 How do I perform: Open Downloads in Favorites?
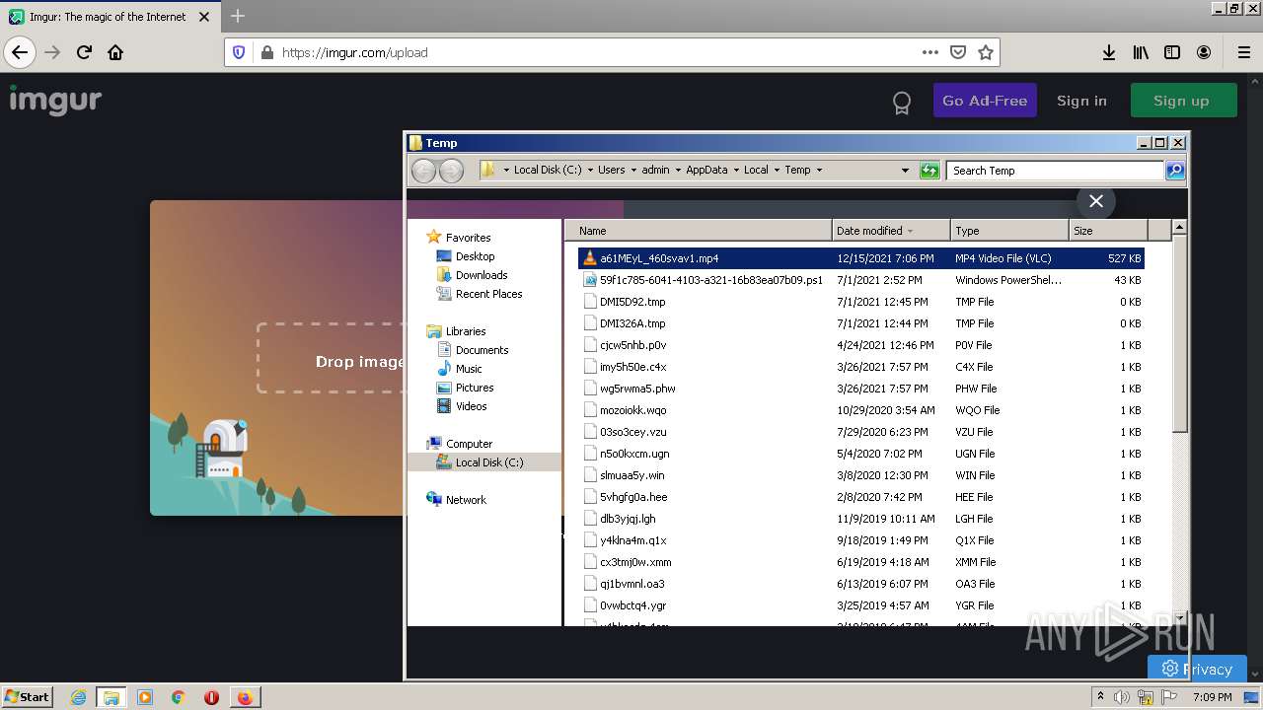[482, 275]
